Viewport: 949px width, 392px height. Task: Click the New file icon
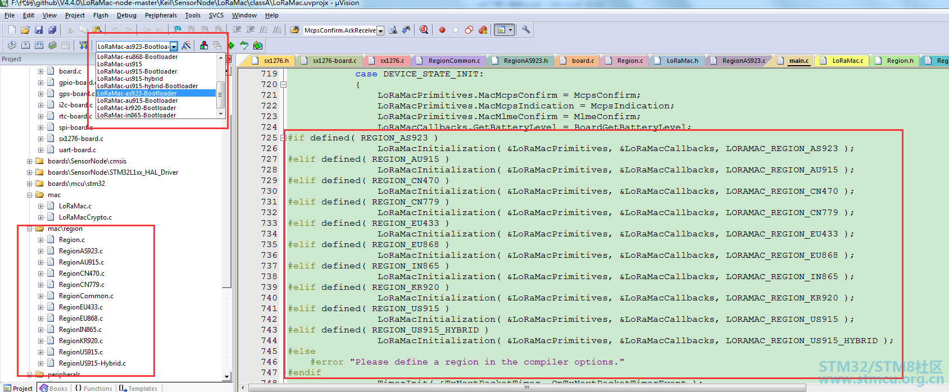tap(12, 30)
